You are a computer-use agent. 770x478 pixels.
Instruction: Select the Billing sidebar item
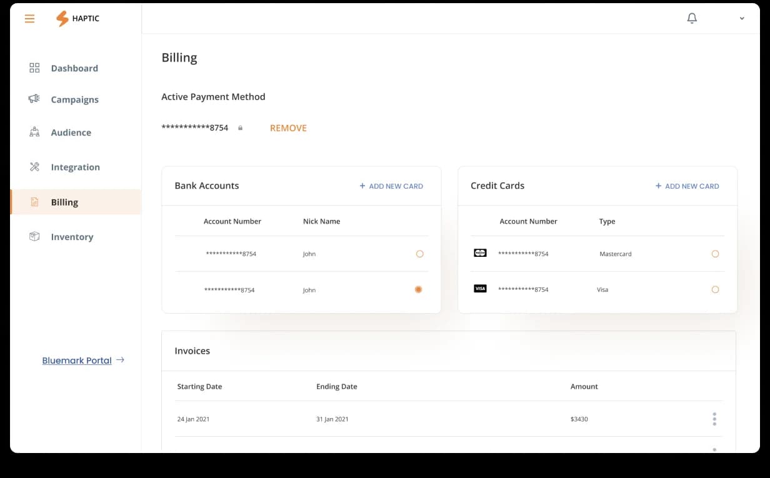[76, 202]
